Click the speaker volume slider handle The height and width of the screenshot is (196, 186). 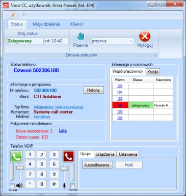pos(20,168)
